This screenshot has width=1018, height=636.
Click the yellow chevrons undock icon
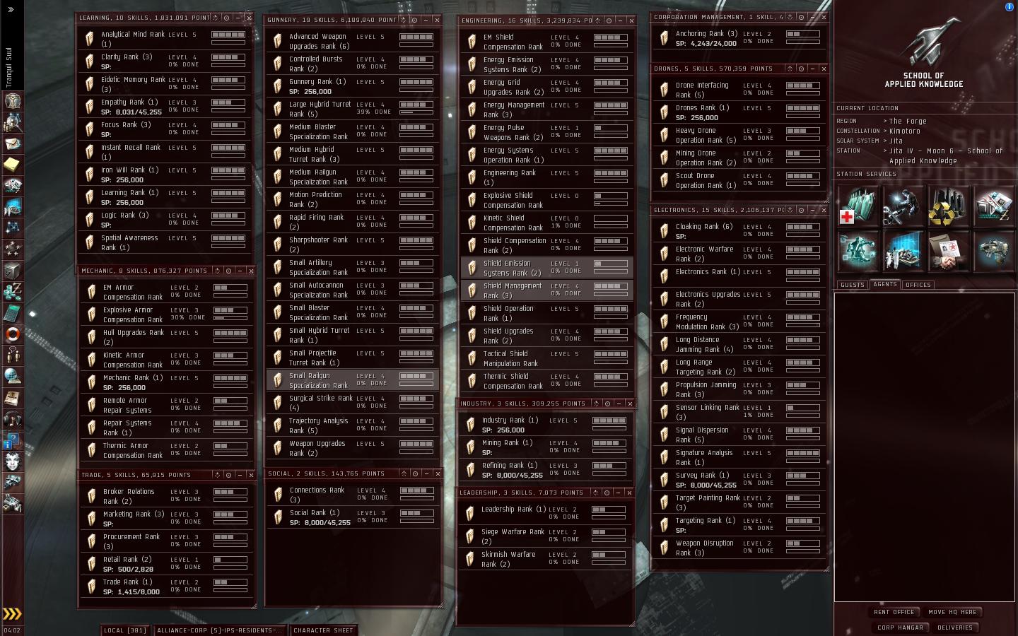pos(12,613)
